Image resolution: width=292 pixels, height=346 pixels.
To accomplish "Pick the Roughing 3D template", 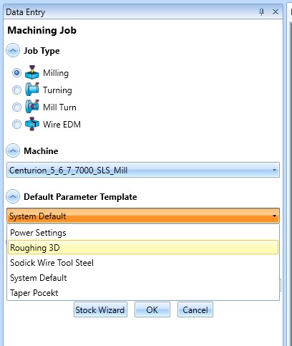I will (143, 247).
